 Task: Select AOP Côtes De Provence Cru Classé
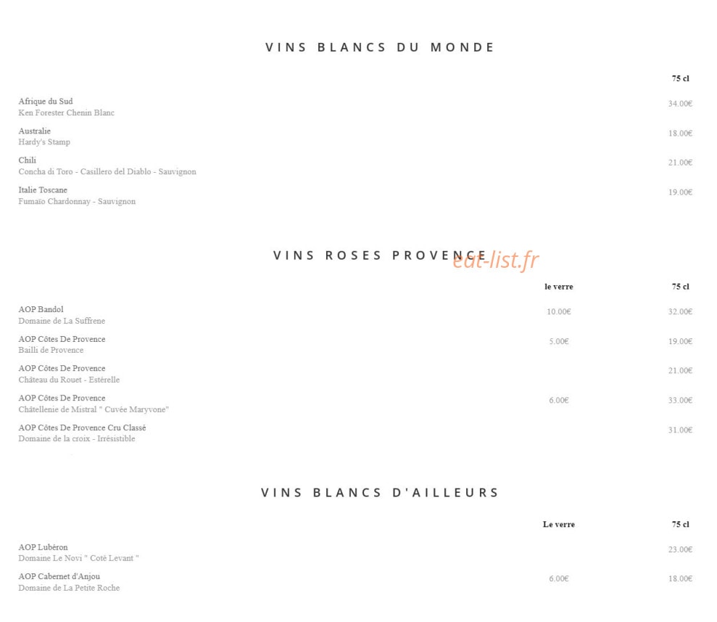(83, 427)
